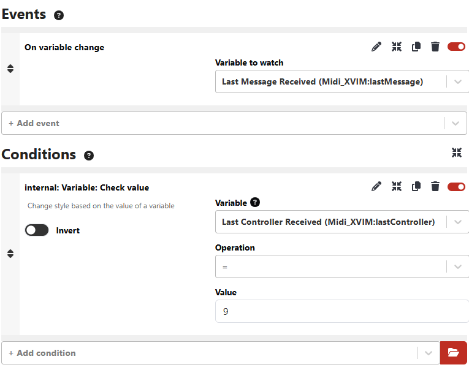The width and height of the screenshot is (469, 370).
Task: Open Last Controller Received variable dropdown
Action: 342,222
